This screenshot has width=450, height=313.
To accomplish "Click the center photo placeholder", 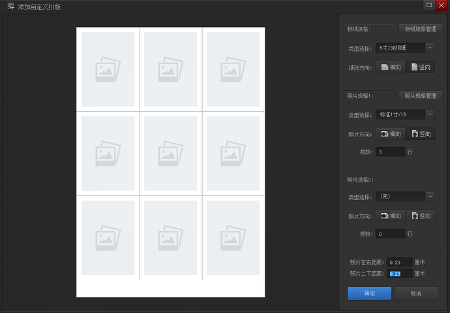I will [170, 154].
